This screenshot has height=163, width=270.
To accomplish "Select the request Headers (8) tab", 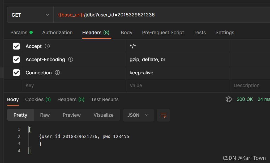I will pos(96,33).
